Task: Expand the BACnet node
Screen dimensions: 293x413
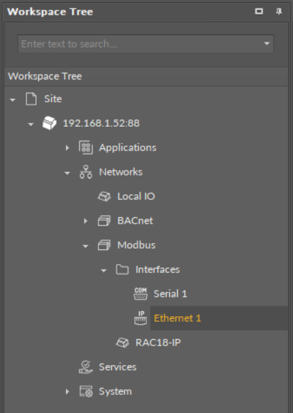Action: (x=85, y=221)
